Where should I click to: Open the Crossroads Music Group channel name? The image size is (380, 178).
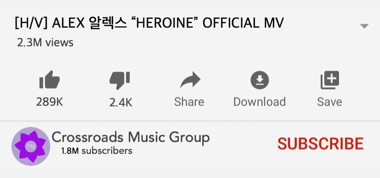[131, 138]
